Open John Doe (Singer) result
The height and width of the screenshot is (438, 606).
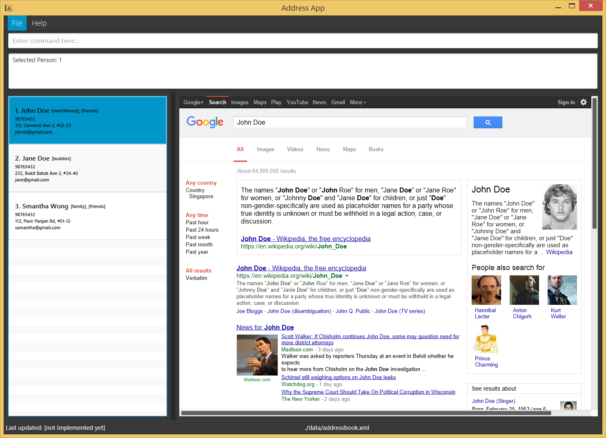pyautogui.click(x=494, y=401)
